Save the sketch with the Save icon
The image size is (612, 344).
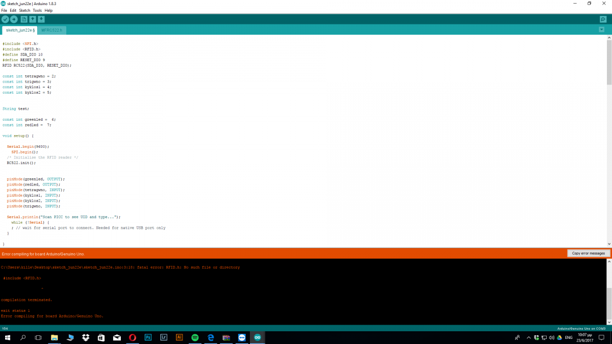tap(41, 19)
